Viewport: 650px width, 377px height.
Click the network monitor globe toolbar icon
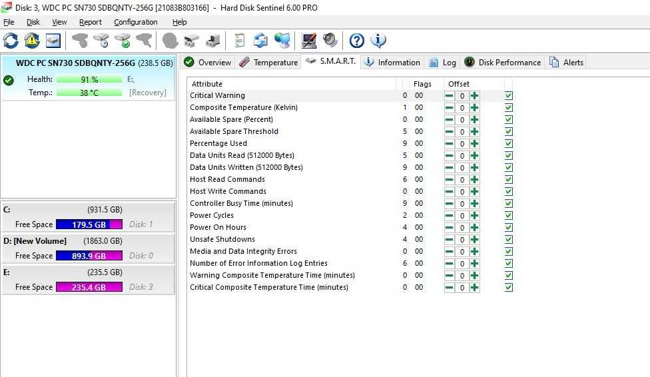click(x=282, y=41)
